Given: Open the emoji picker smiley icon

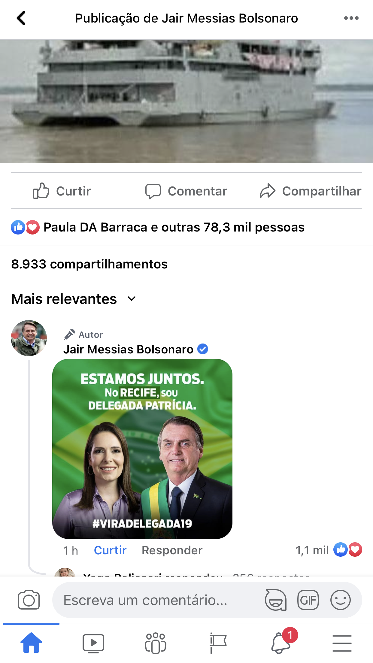Looking at the screenshot, I should pos(340,600).
